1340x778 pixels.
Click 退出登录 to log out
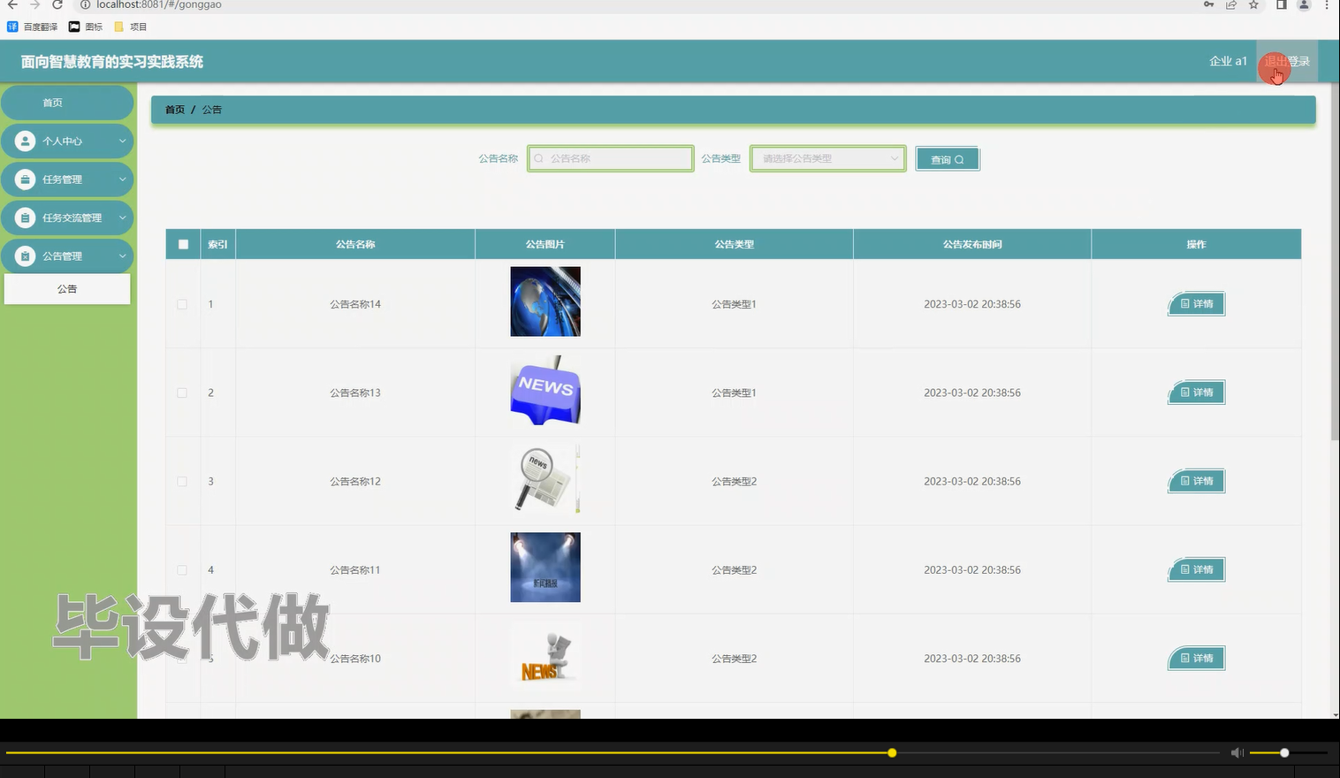tap(1287, 61)
